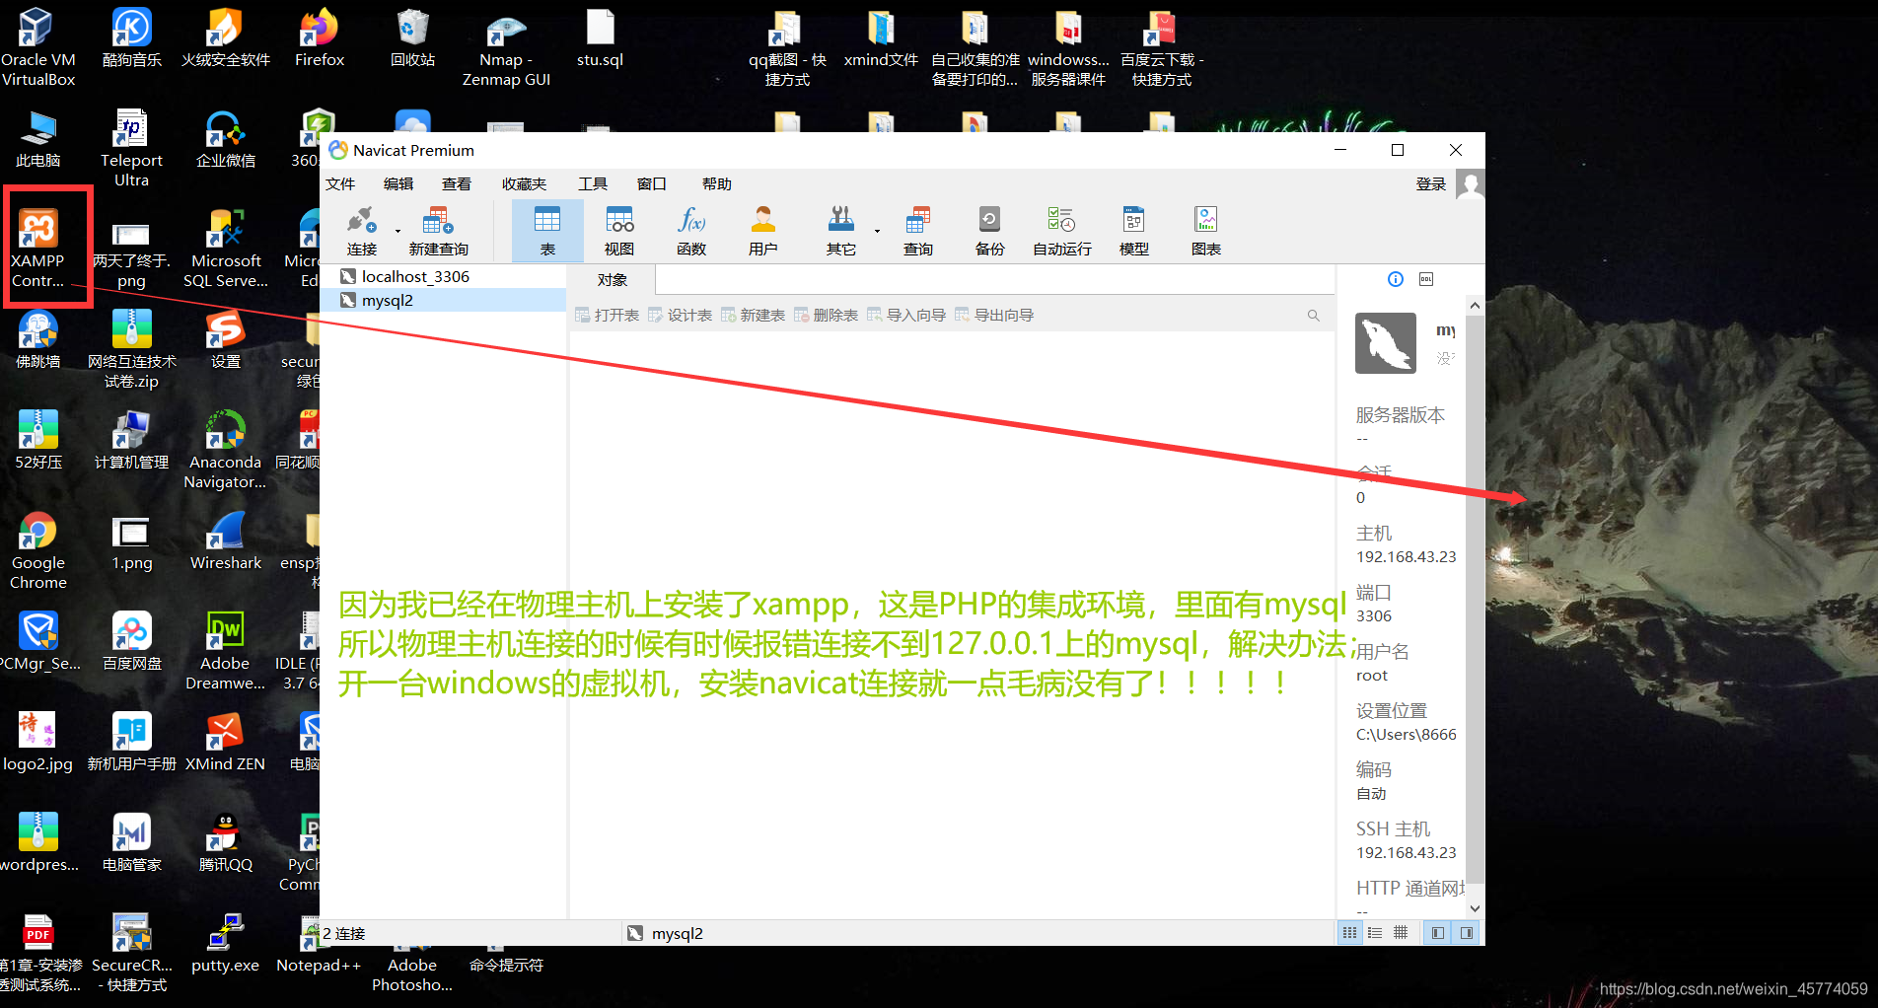Create a new query with 新建查询
The image size is (1878, 1008).
tap(438, 231)
